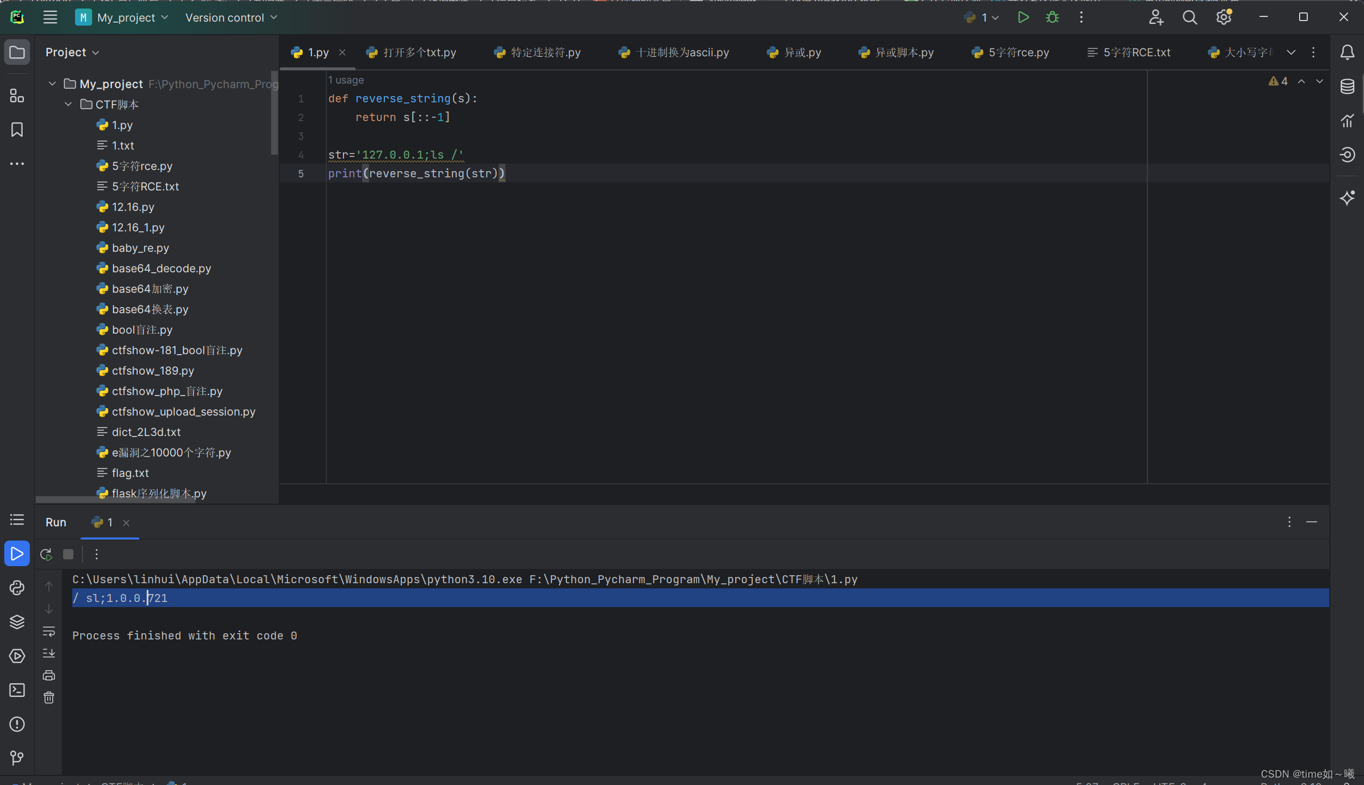Print the console output

click(x=49, y=675)
